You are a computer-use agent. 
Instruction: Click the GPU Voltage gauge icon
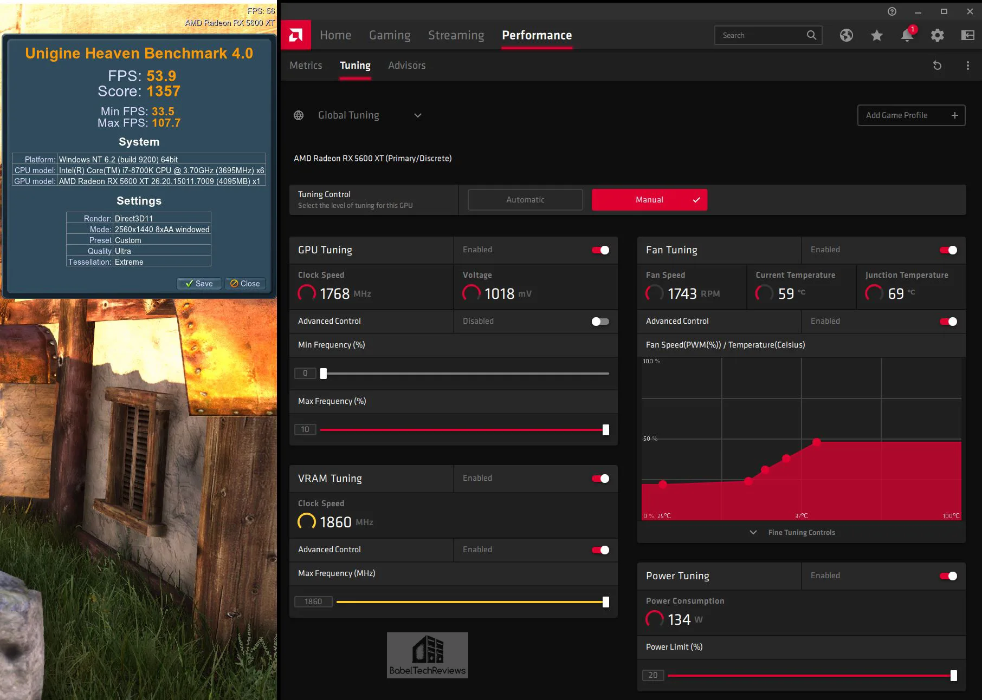tap(471, 293)
